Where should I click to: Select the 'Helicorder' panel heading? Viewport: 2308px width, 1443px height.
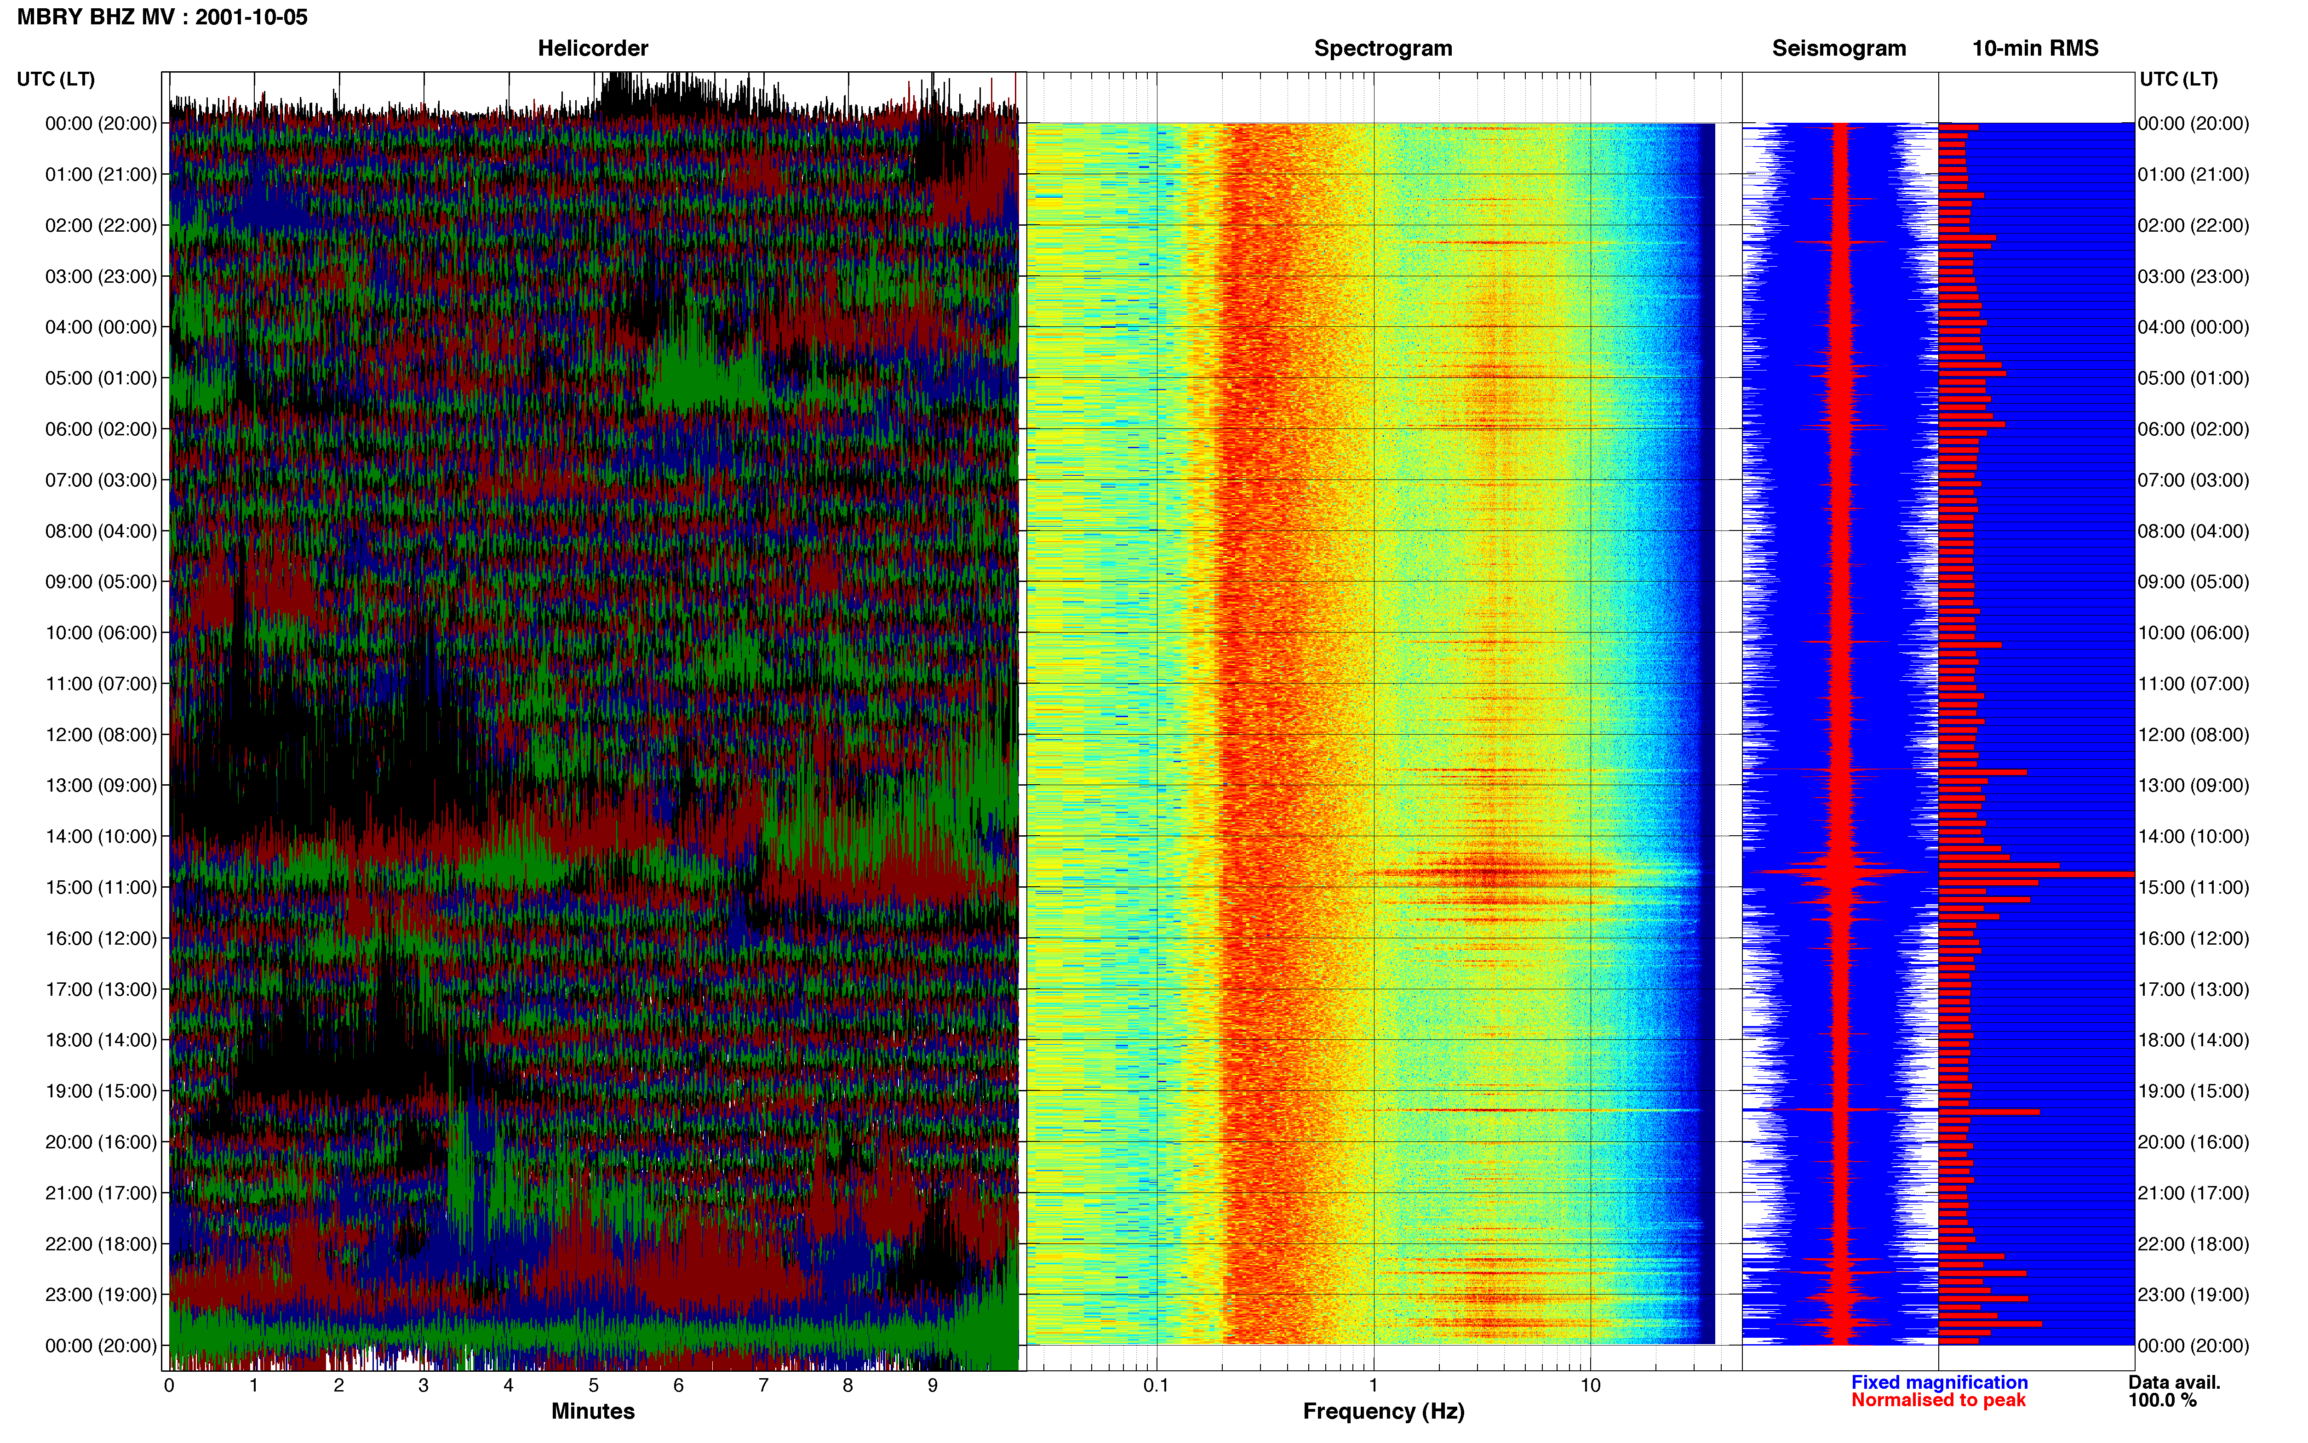tap(593, 49)
